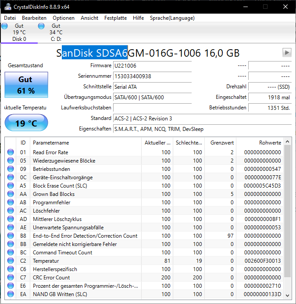Click the scrollbar up arrow in SMART table
Viewport: 296px width, 304px height.
pyautogui.click(x=288, y=141)
